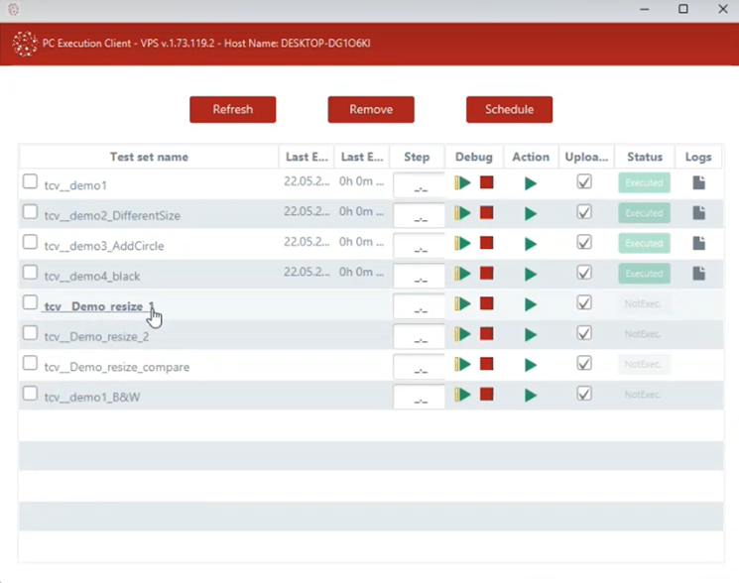Image resolution: width=739 pixels, height=583 pixels.
Task: Toggle Upload checkbox for tcv__demo2_DifferentSize
Action: tap(584, 213)
